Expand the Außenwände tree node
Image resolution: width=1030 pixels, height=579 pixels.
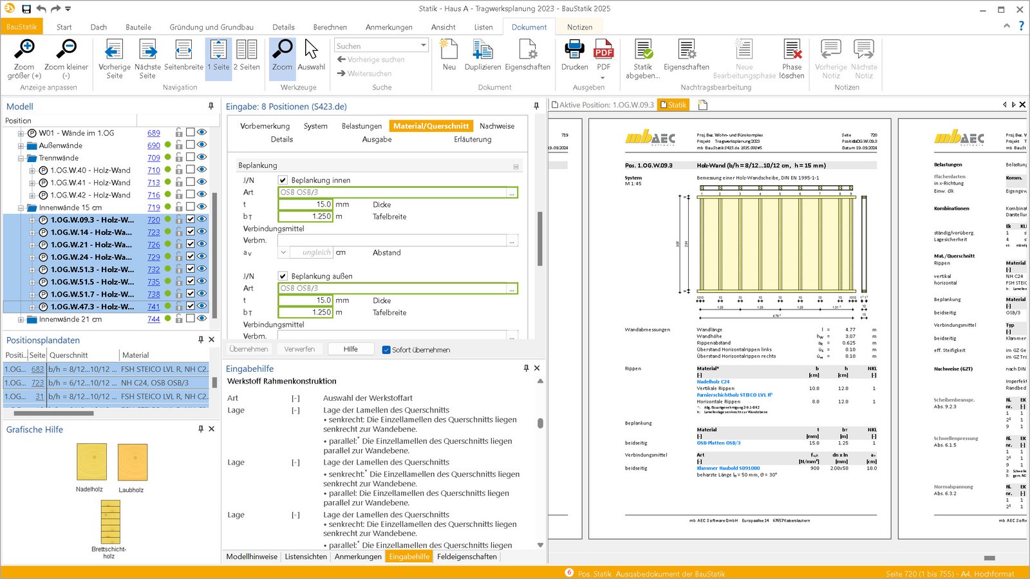tap(21, 146)
